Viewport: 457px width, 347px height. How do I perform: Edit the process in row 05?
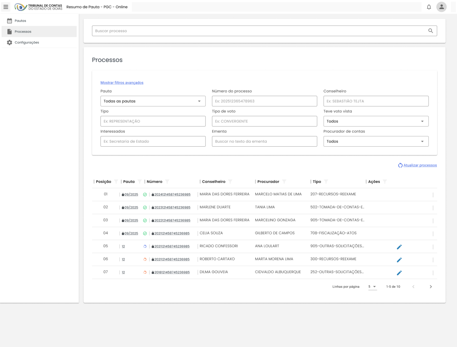point(399,247)
